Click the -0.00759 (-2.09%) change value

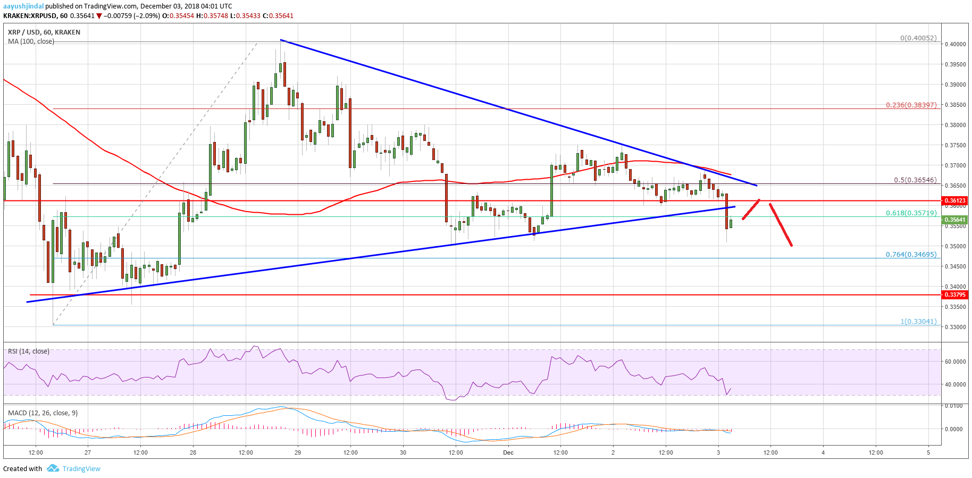coord(132,16)
